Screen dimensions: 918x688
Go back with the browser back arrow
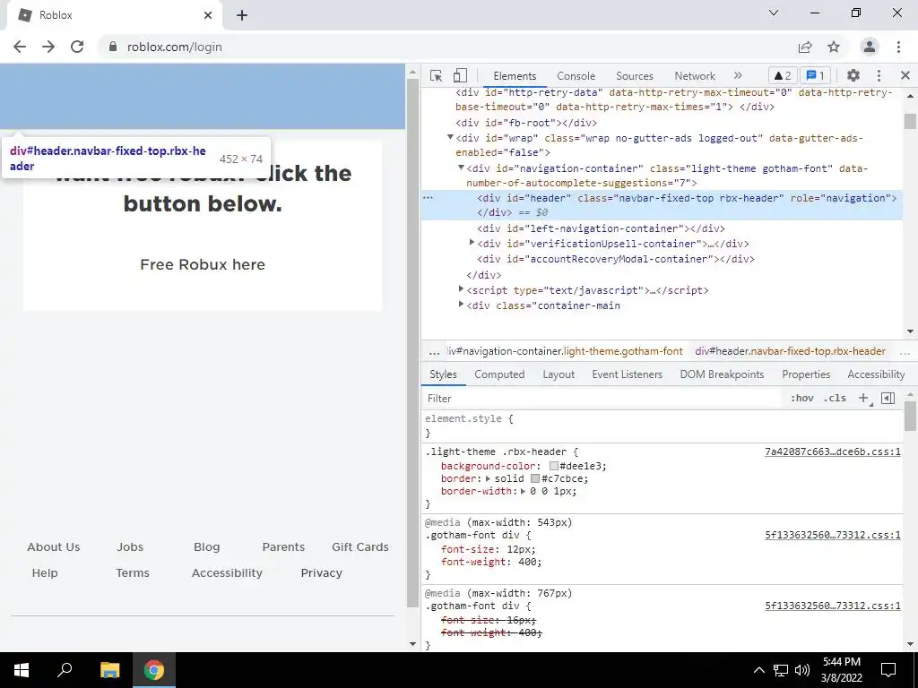[20, 47]
